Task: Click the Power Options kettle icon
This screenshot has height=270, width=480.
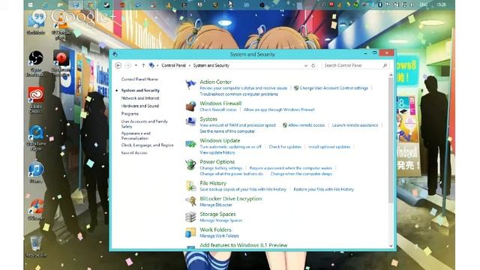Action: click(190, 164)
